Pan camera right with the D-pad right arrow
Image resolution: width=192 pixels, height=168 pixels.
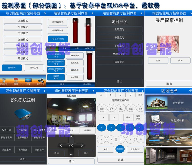coord(82,145)
